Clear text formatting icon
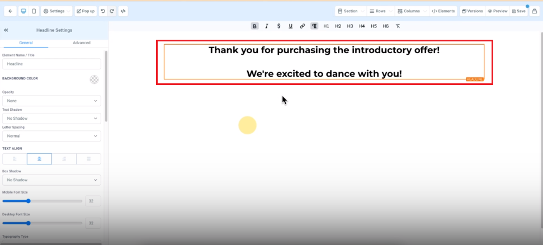 (398, 26)
